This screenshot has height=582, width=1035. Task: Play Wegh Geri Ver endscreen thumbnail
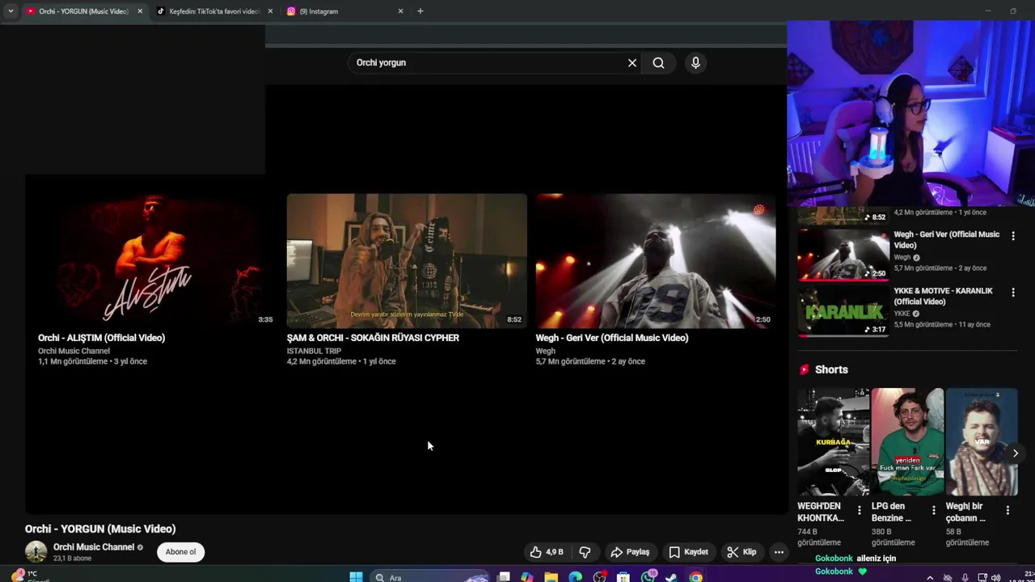(x=656, y=260)
